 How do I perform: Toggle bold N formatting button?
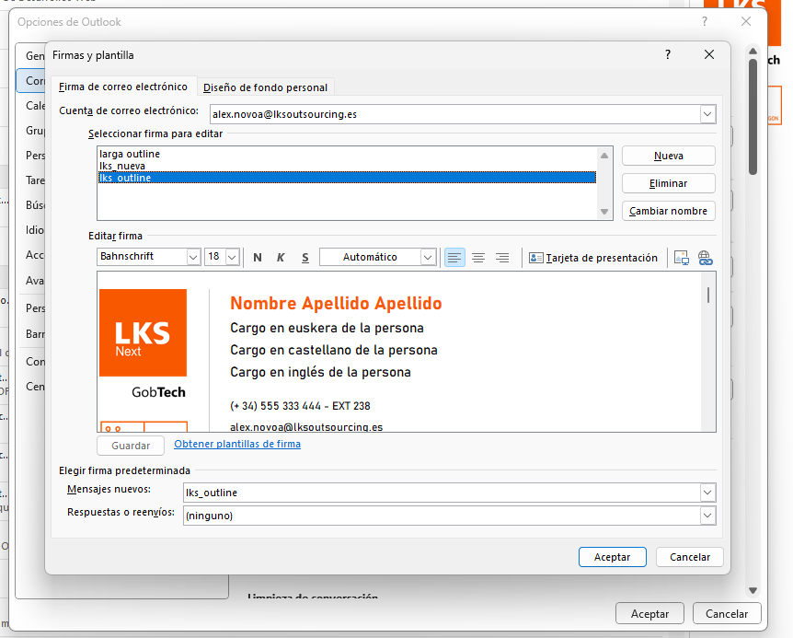pos(258,258)
